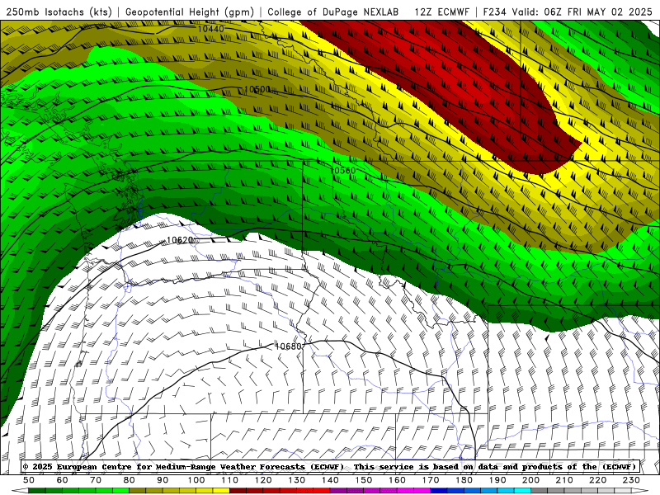Click the 210 kt color scale label
660x495 pixels.
tap(564, 480)
